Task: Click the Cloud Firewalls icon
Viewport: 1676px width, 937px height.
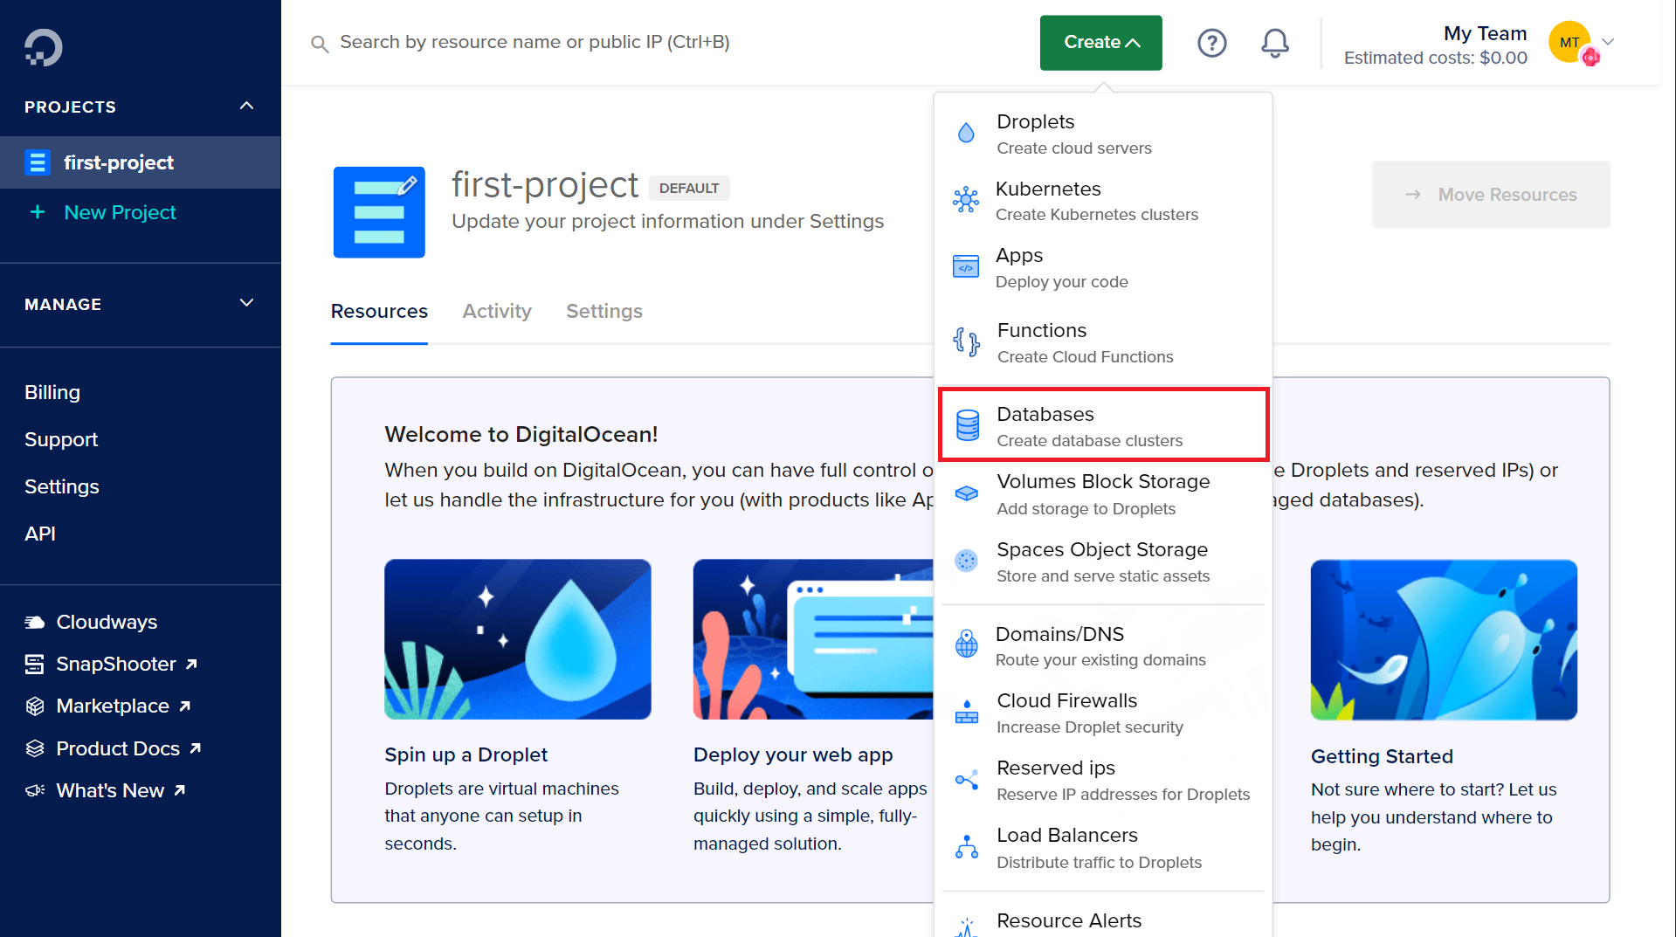Action: (x=966, y=713)
